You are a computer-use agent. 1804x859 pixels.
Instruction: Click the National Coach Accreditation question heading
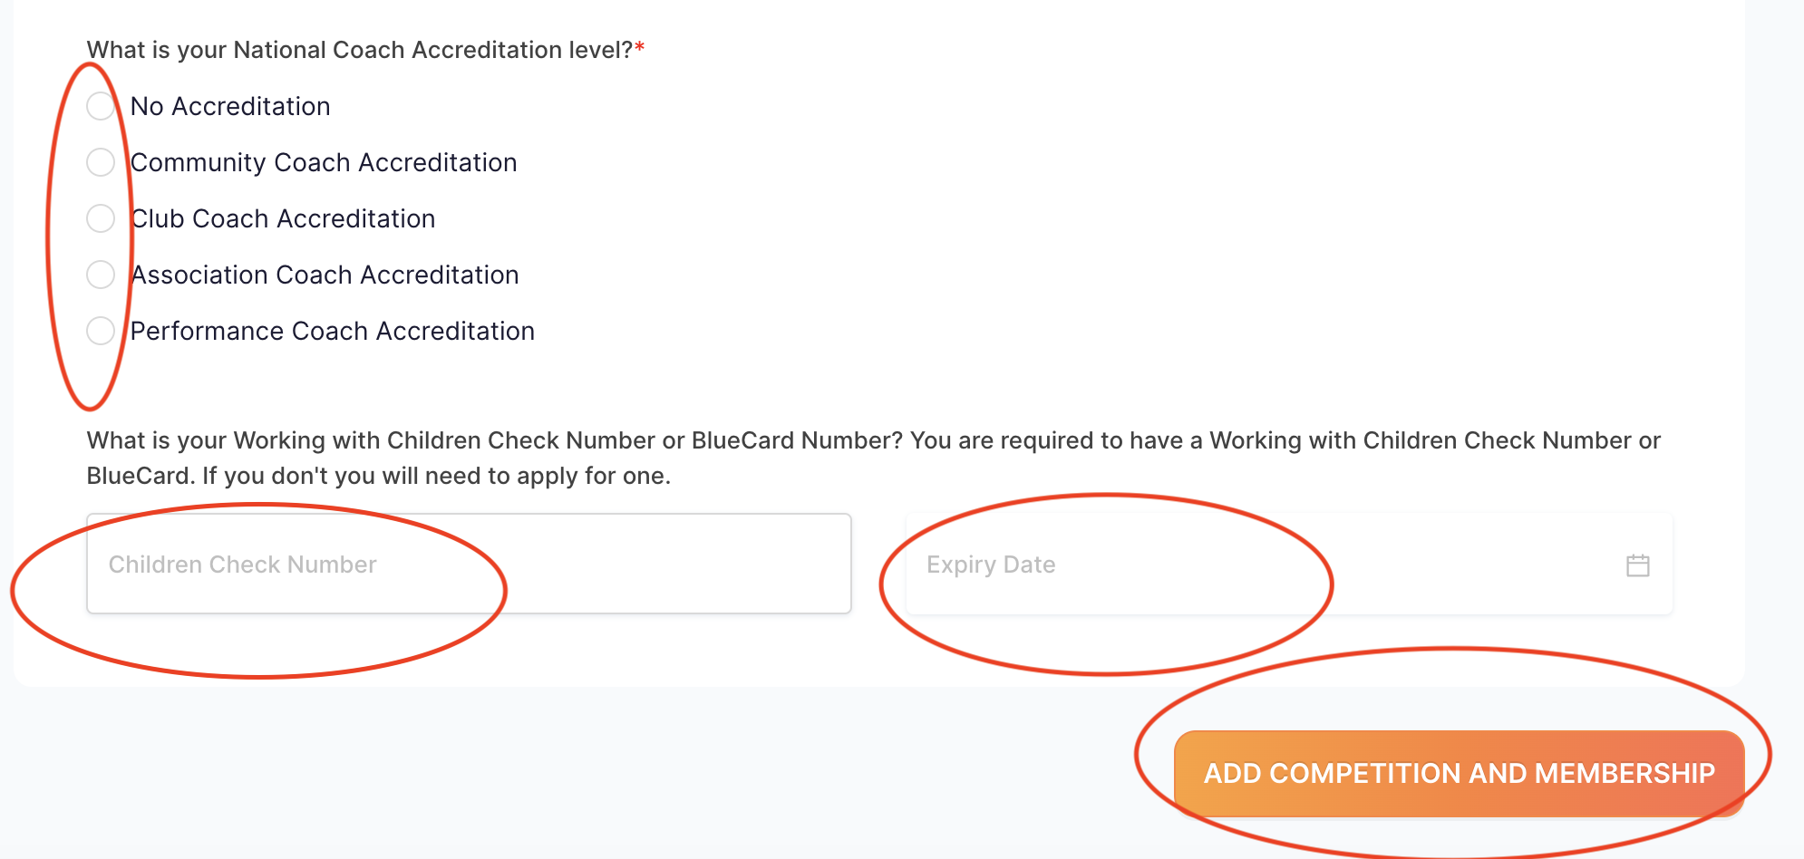(359, 50)
